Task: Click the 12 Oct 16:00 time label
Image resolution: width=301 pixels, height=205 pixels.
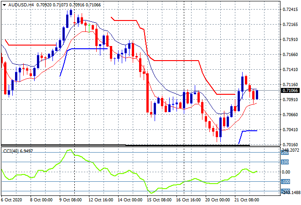Action: [x=101, y=200]
